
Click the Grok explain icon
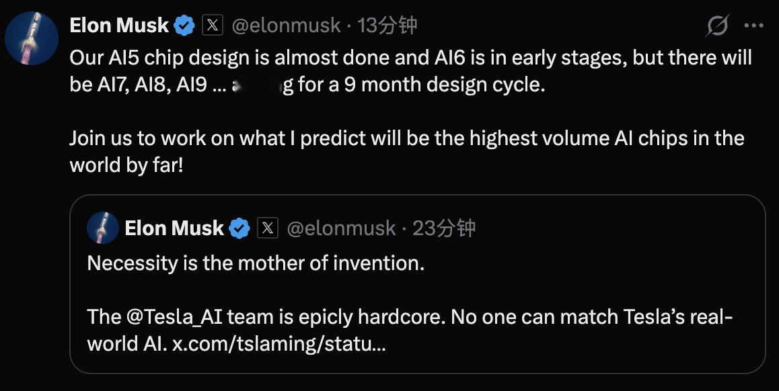pyautogui.click(x=717, y=26)
